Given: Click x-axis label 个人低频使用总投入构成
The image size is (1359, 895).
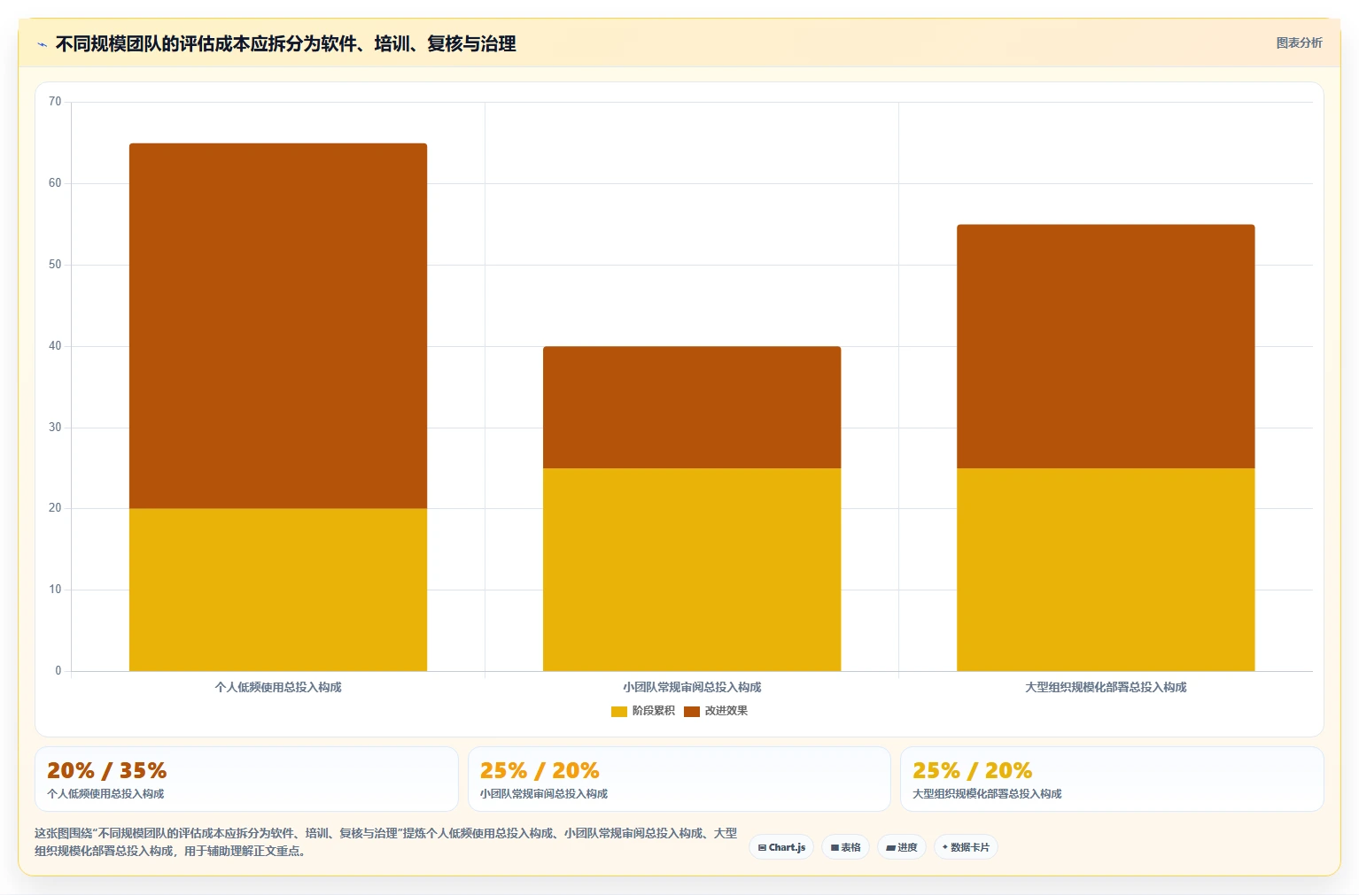Looking at the screenshot, I should pos(278,687).
